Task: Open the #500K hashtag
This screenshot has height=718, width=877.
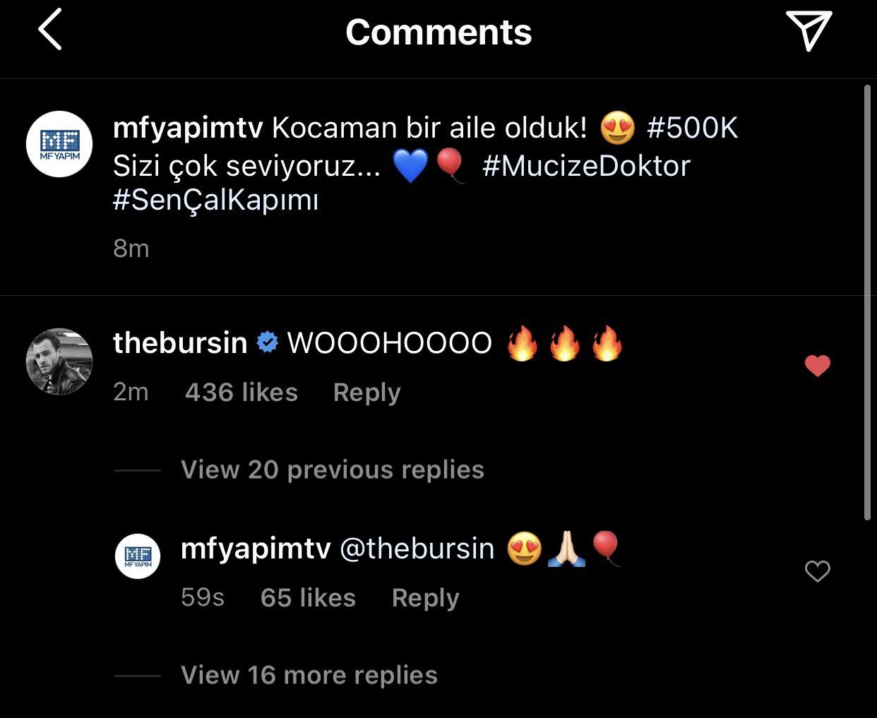Action: pyautogui.click(x=693, y=128)
